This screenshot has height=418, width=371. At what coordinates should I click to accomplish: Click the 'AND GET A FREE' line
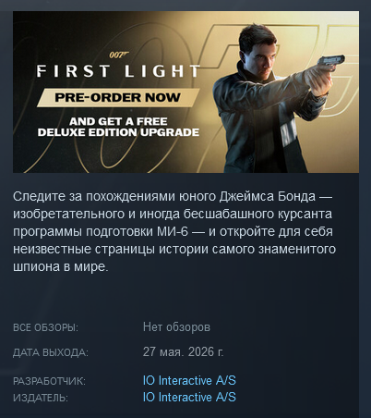pyautogui.click(x=118, y=121)
